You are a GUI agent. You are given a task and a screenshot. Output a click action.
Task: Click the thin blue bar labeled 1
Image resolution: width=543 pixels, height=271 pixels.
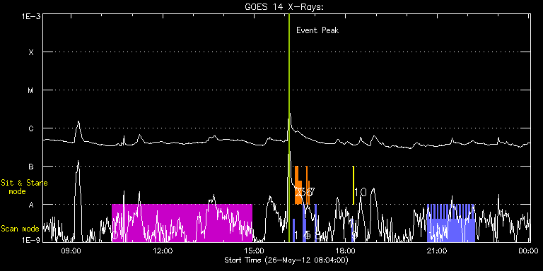pos(293,230)
